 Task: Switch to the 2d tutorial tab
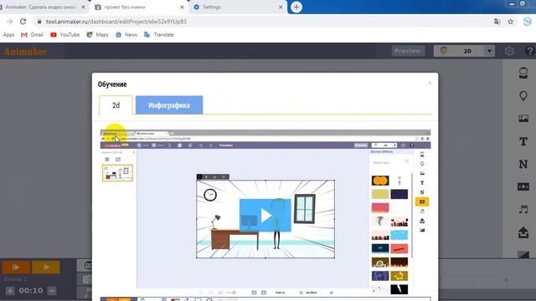(116, 105)
